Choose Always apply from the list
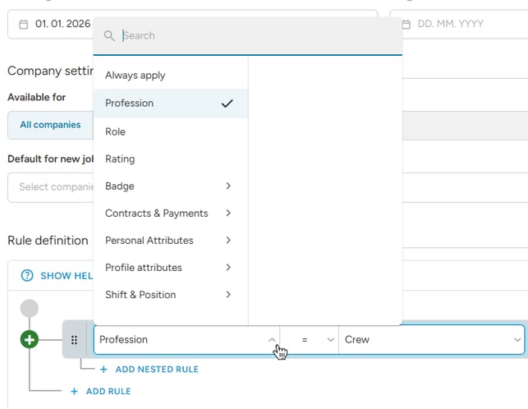This screenshot has width=528, height=409. tap(135, 76)
